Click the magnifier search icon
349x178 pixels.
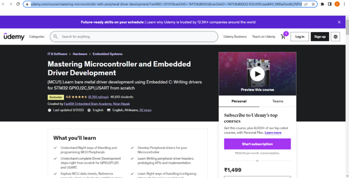[x=55, y=37]
